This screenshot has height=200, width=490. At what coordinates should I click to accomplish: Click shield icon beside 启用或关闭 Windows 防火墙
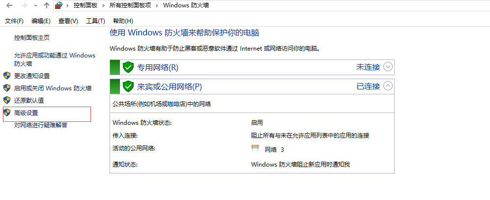tap(7, 88)
